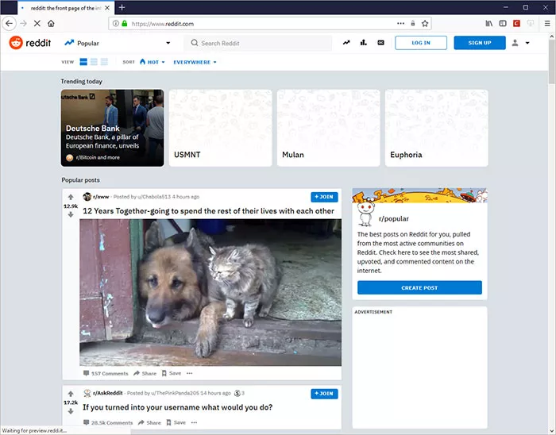Screen dimensions: 556x435
Task: Open the Firefox Library icon
Action: pos(489,23)
